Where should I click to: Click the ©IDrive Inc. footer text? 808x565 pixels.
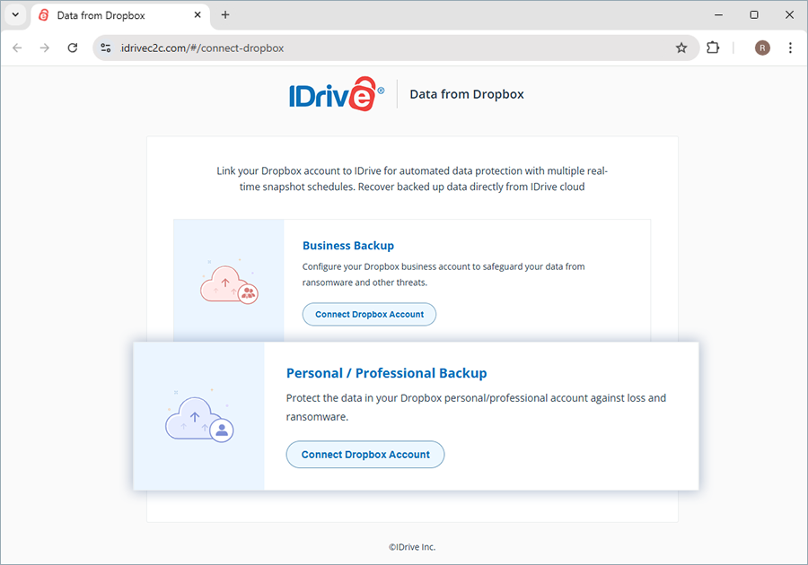point(412,547)
